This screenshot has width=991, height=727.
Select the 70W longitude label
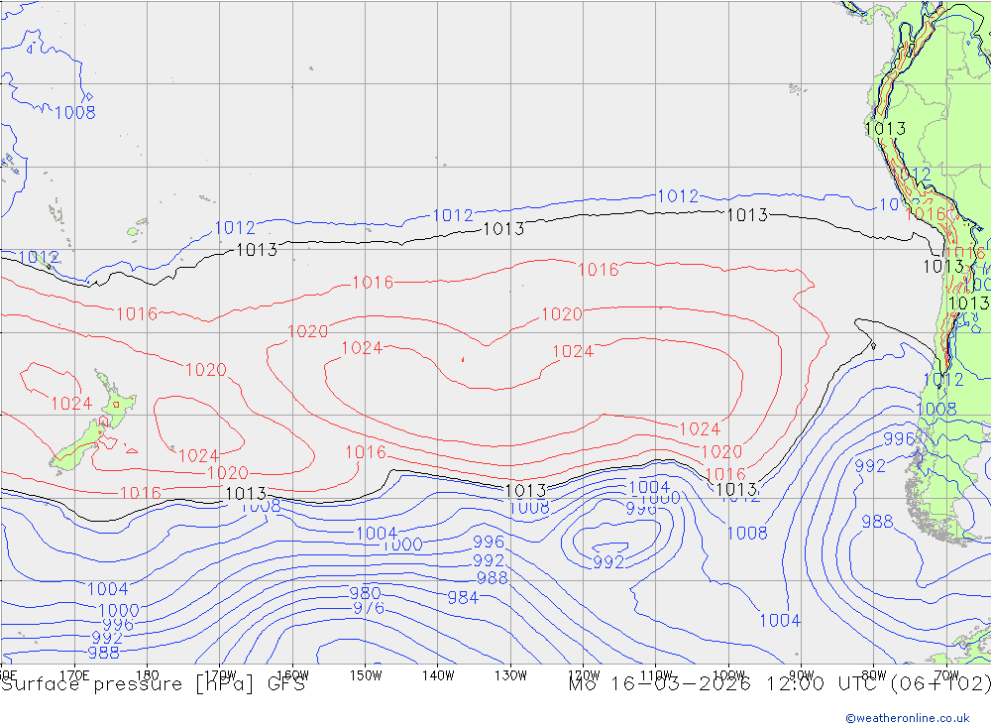(946, 675)
